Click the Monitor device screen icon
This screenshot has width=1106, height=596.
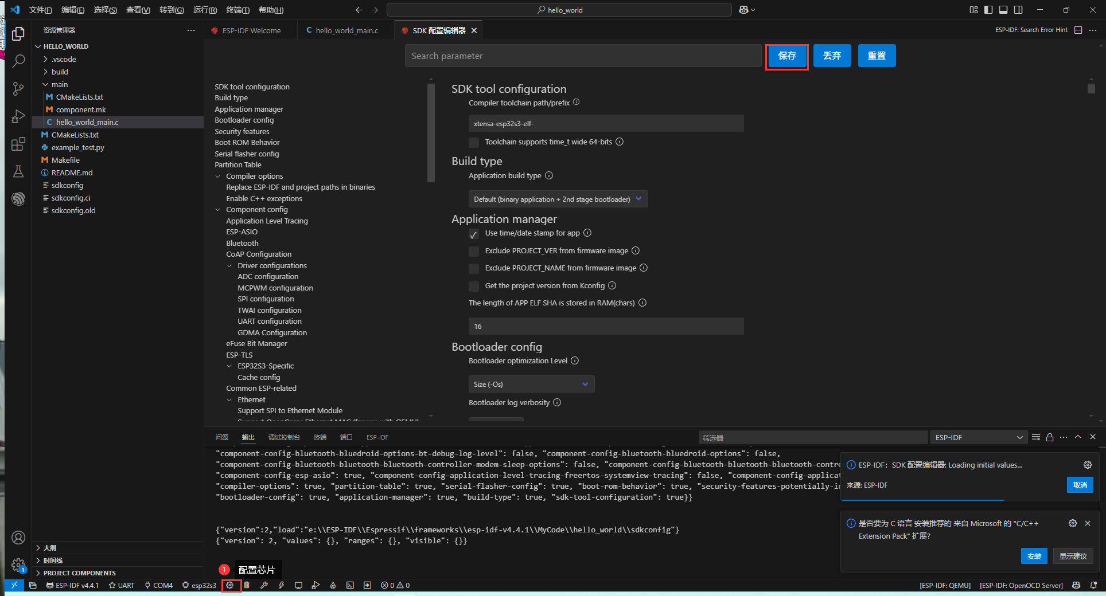pos(298,585)
